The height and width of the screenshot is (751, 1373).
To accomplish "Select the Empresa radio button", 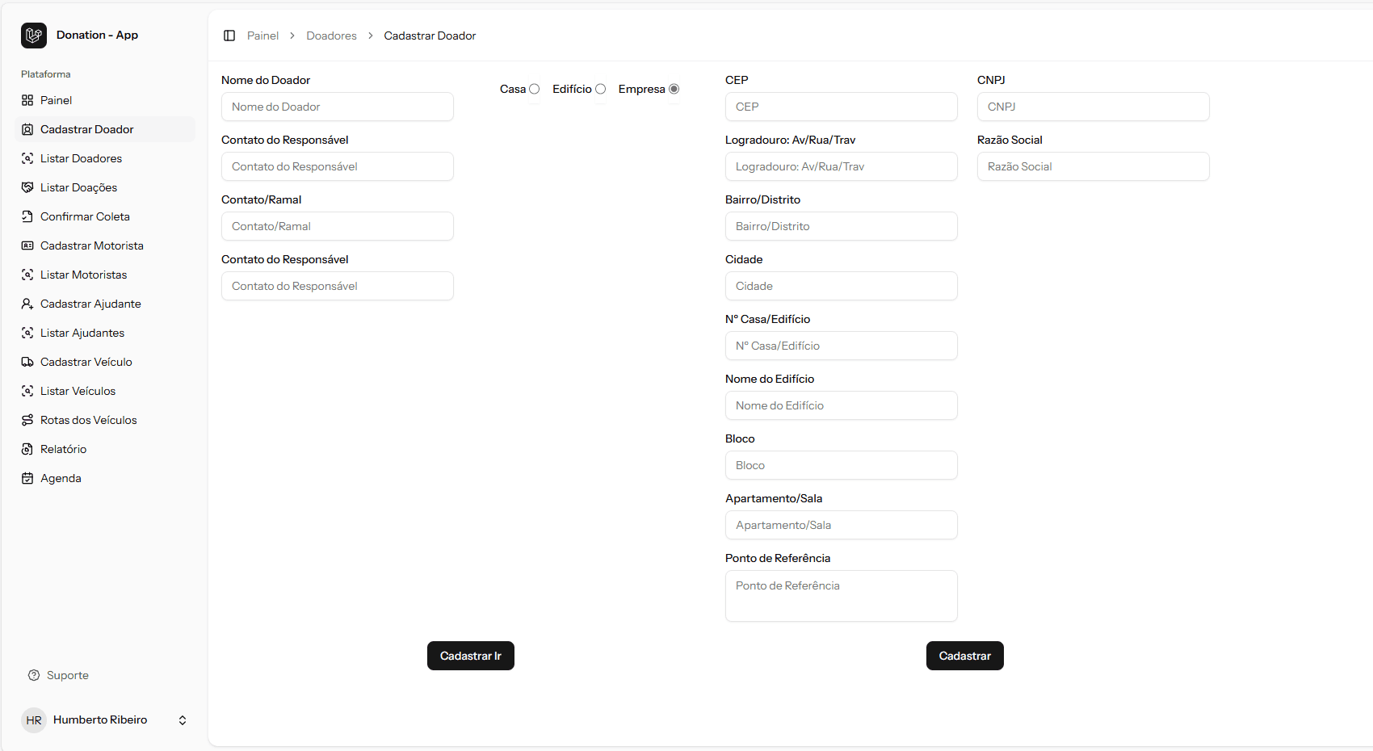I will pyautogui.click(x=674, y=89).
